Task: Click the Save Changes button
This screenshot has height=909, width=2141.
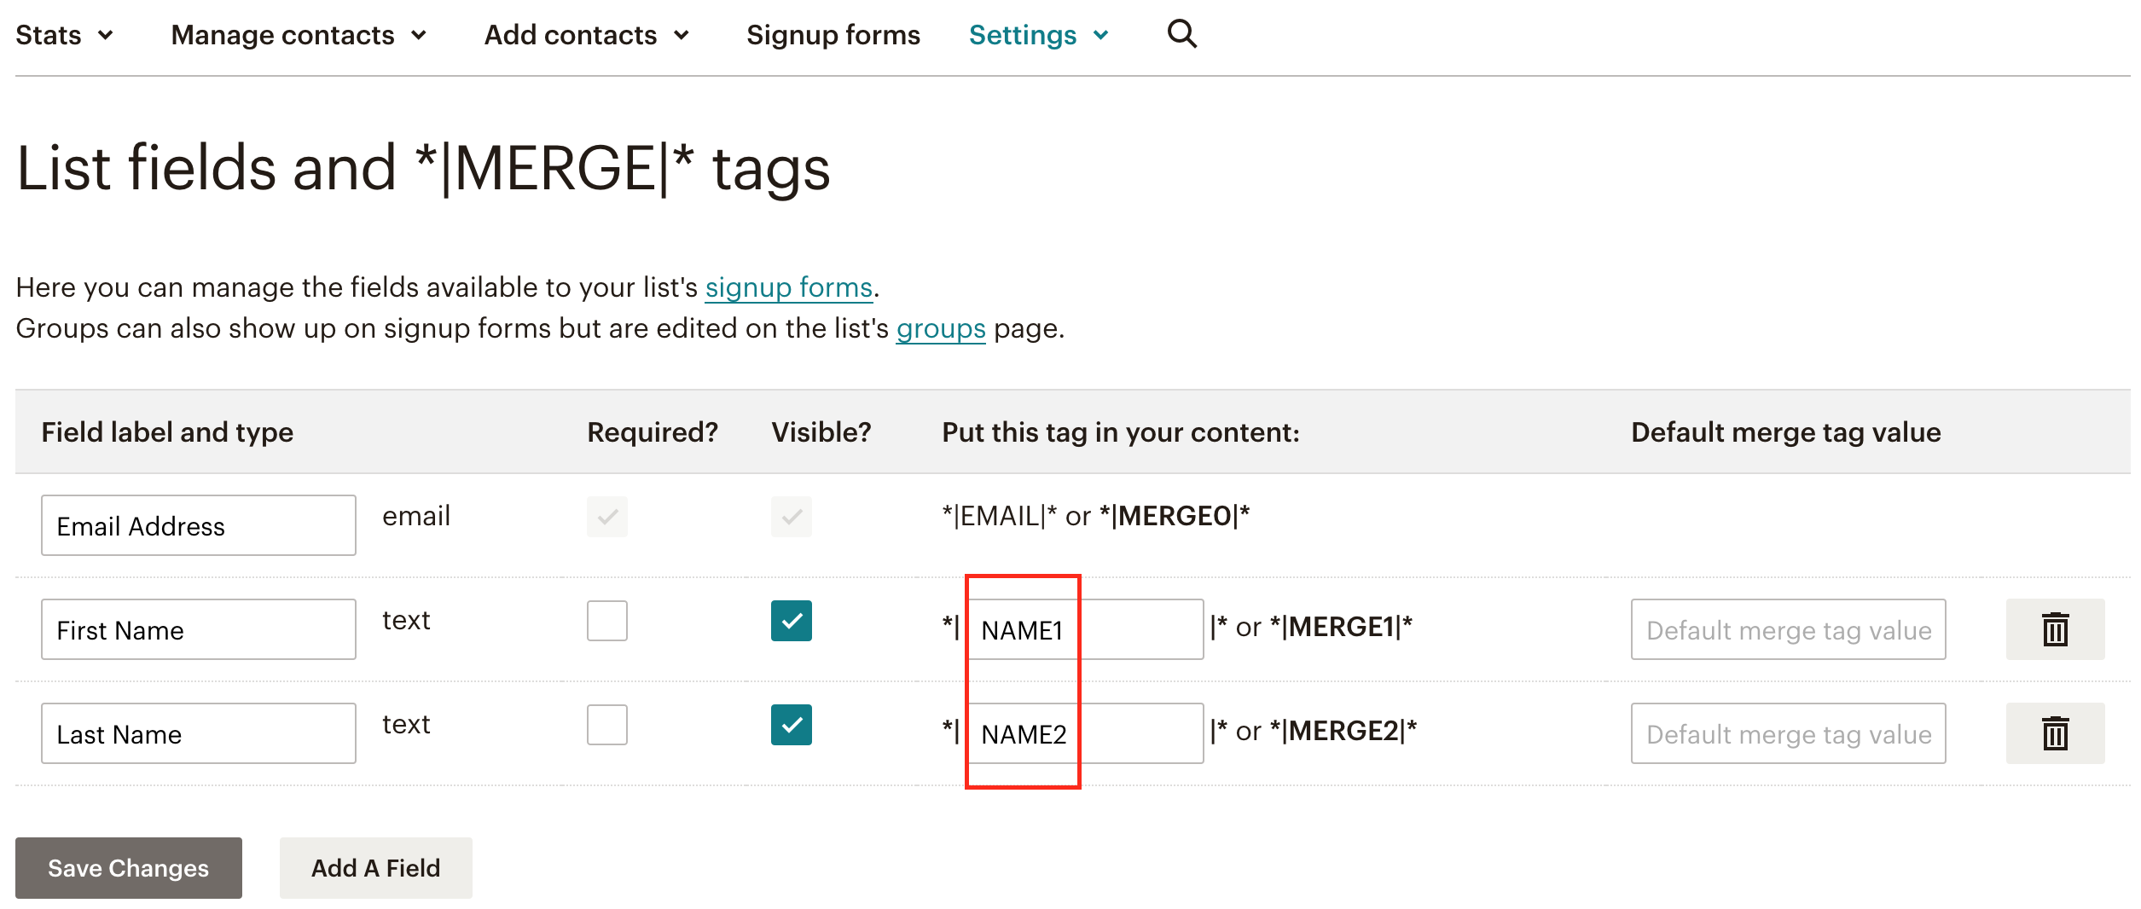Action: [x=129, y=867]
